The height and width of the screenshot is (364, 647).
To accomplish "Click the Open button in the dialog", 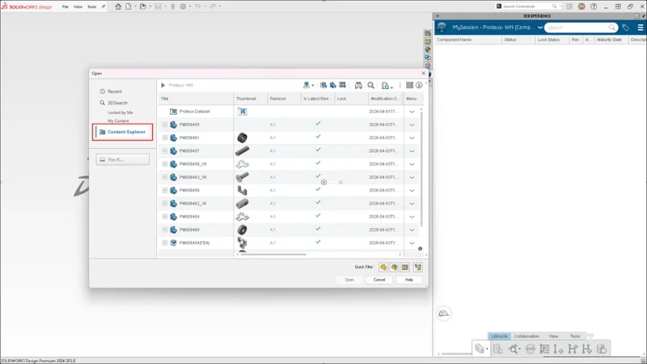I will click(x=349, y=280).
